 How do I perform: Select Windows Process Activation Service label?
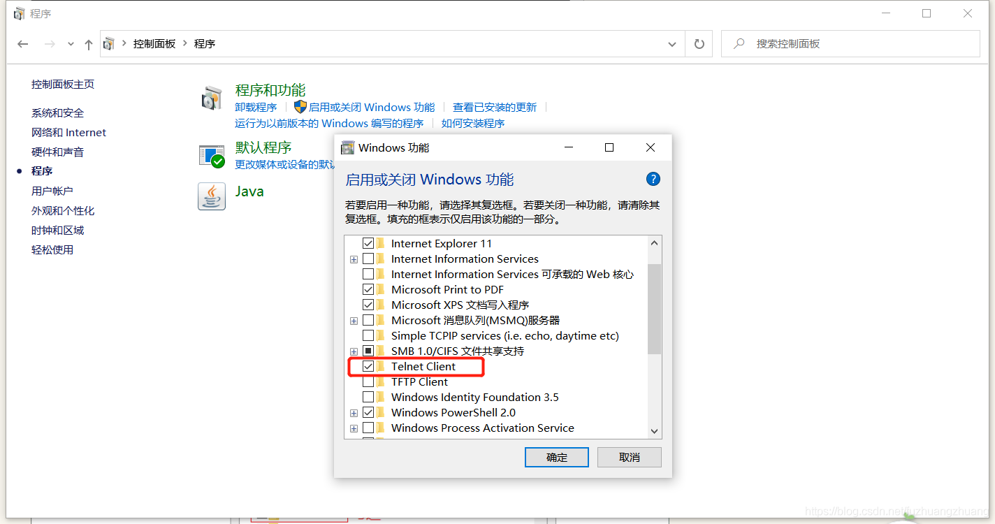tap(483, 428)
